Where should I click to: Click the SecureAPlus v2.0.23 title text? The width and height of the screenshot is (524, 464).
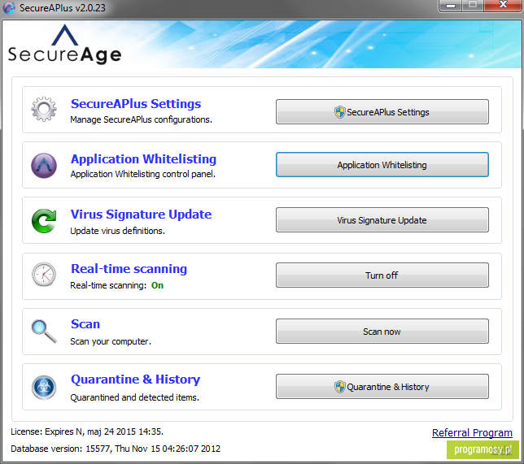pos(63,7)
